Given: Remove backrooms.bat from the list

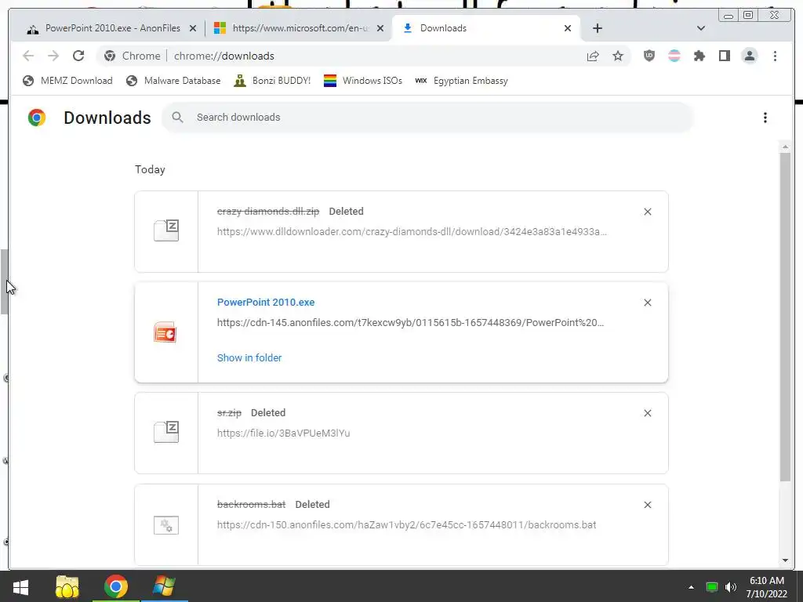Looking at the screenshot, I should coord(647,505).
